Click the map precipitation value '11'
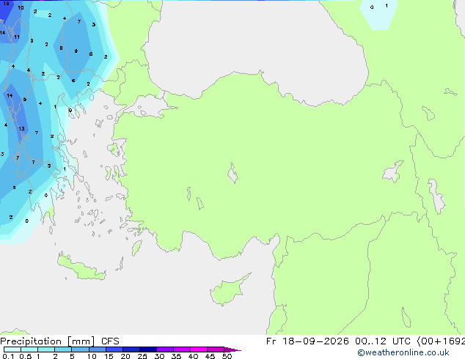This screenshot has height=359, width=465. coord(17,37)
